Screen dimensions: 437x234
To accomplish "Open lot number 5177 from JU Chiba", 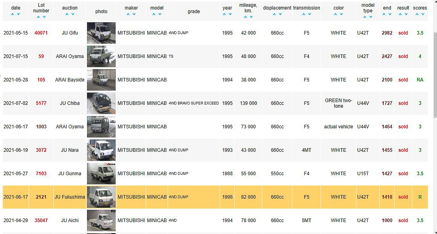I will (41, 103).
